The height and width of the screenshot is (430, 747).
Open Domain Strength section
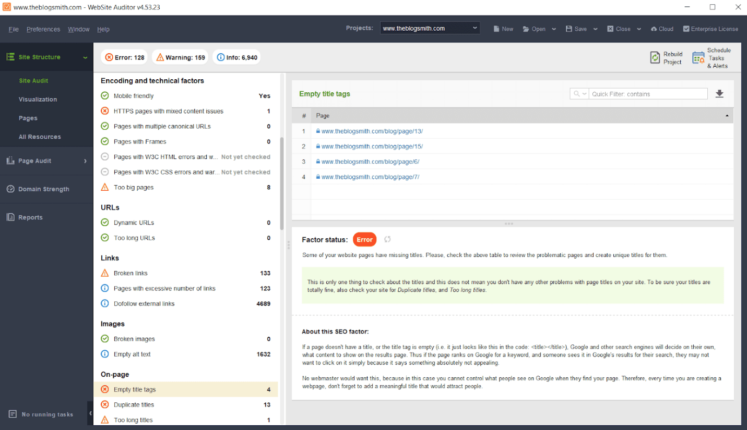46,189
